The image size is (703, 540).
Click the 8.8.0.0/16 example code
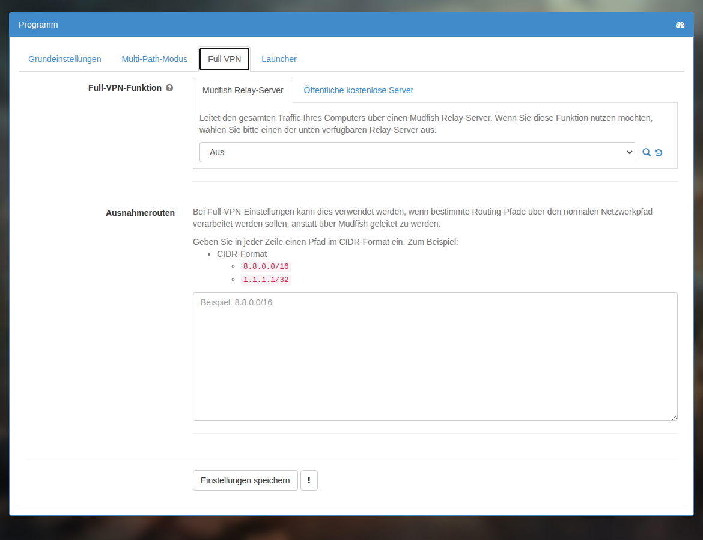[266, 266]
